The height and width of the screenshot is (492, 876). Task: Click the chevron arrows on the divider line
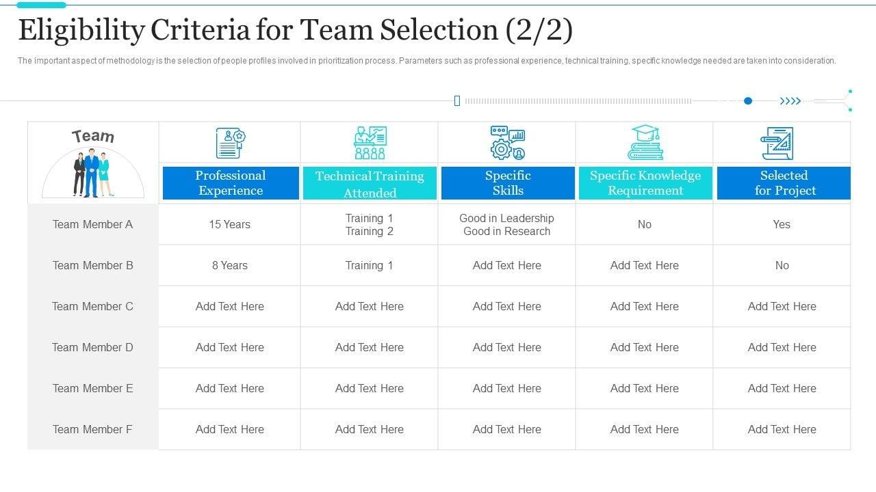[790, 101]
